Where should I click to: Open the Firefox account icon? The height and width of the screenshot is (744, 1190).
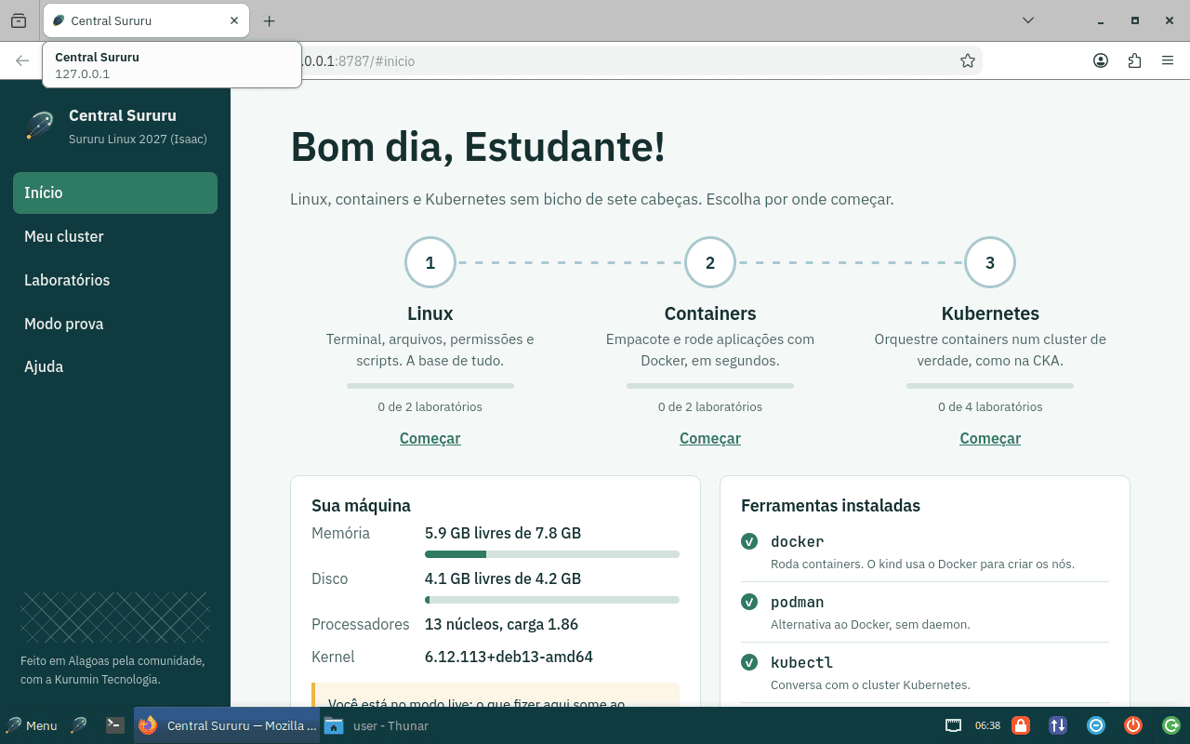coord(1101,61)
